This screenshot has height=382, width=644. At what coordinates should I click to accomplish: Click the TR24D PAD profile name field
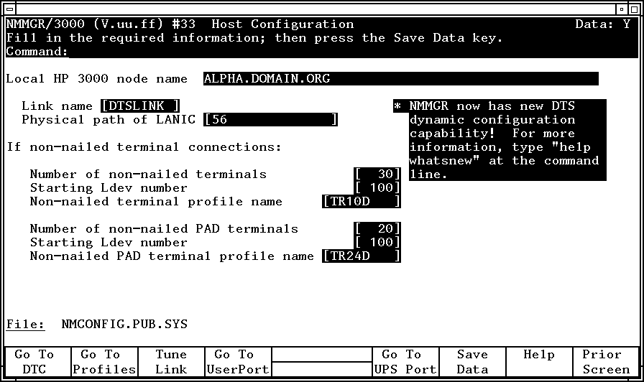[362, 256]
